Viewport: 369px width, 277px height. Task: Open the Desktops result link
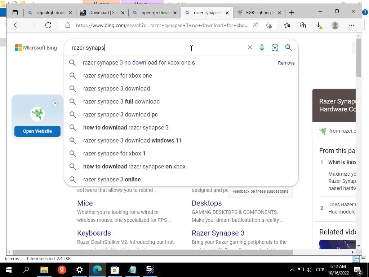click(x=206, y=203)
